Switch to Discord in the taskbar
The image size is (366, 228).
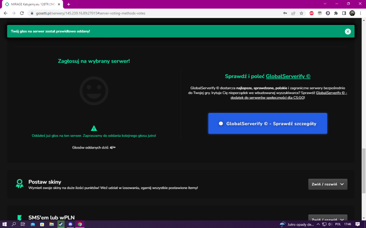tap(70, 224)
